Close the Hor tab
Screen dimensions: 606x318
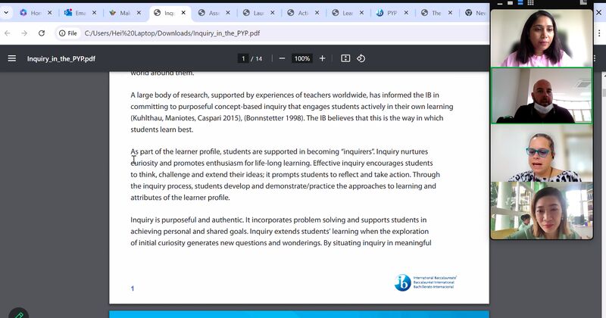point(49,13)
